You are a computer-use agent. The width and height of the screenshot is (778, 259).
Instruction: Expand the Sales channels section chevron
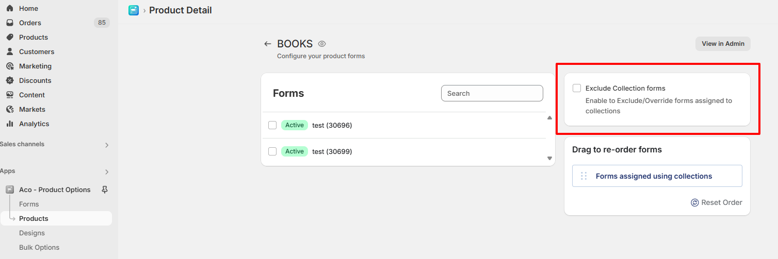coord(107,145)
